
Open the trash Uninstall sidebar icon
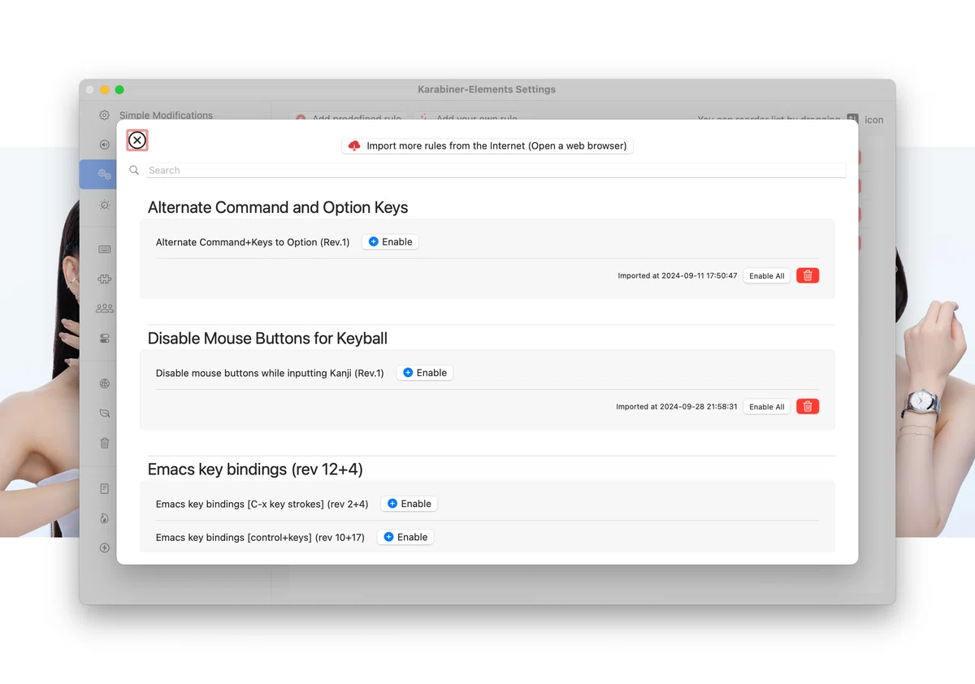coord(105,444)
